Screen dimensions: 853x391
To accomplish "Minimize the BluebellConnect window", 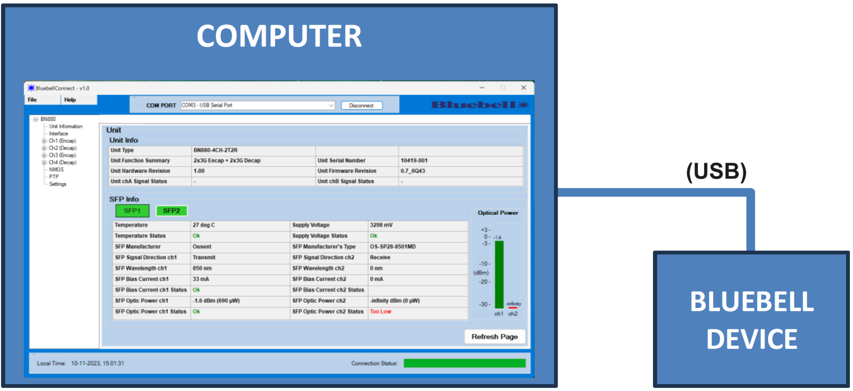I will pos(482,88).
